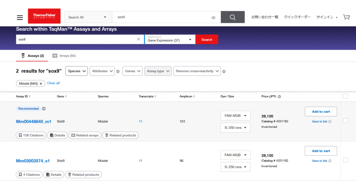This screenshot has width=356, height=188.
Task: Click info icon beside Price (JPY)
Action: 280,96
